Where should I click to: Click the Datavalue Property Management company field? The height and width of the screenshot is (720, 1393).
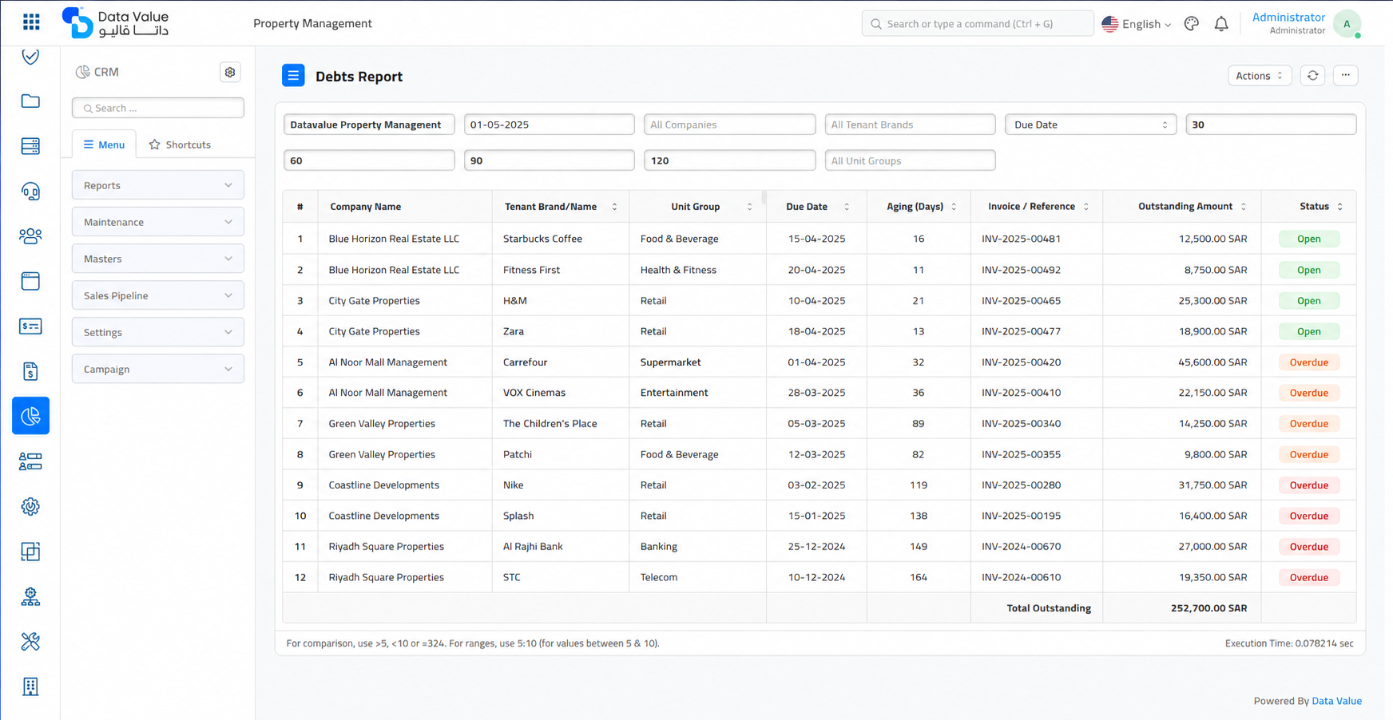click(369, 125)
